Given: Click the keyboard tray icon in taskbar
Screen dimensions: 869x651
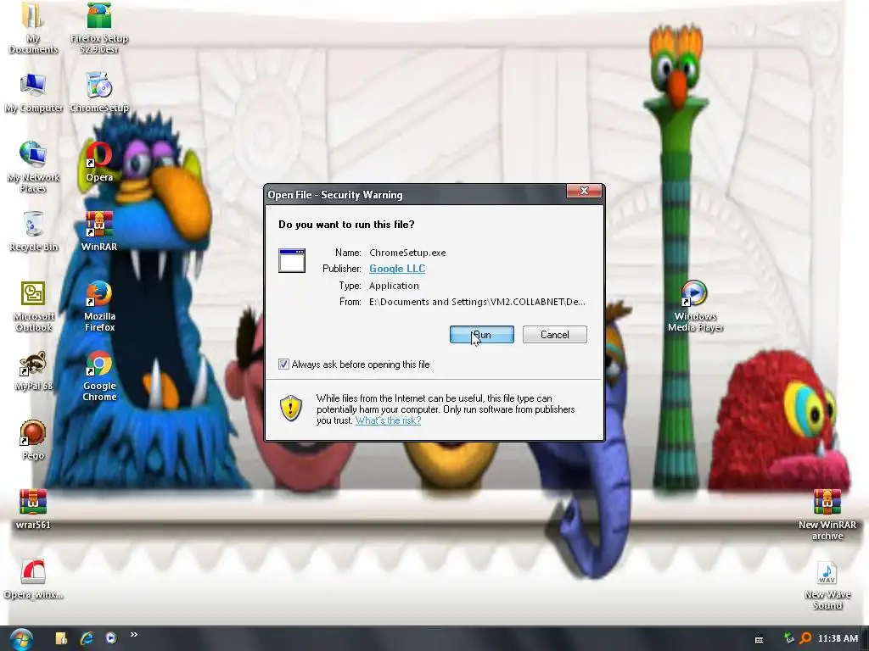Looking at the screenshot, I should pyautogui.click(x=760, y=639).
